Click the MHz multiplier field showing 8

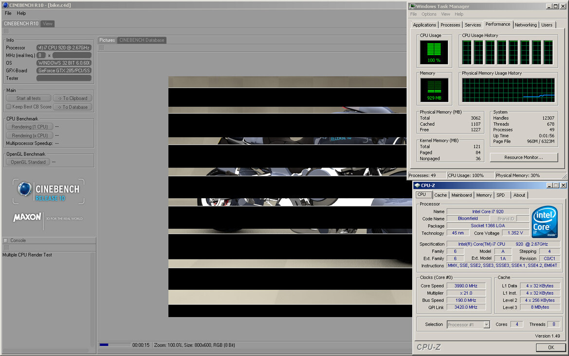[41, 55]
